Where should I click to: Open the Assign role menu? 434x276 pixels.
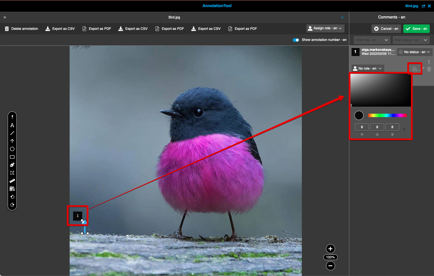325,28
